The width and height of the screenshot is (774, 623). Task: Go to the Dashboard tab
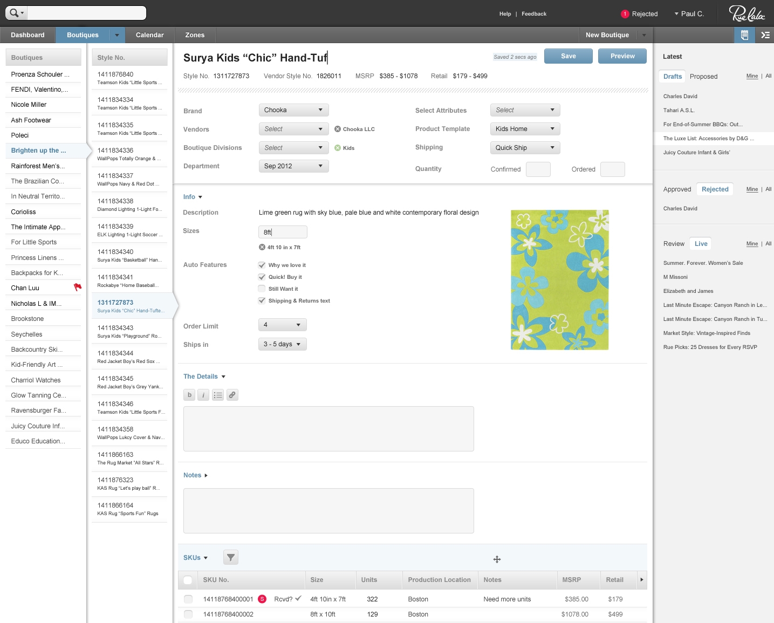(x=28, y=35)
